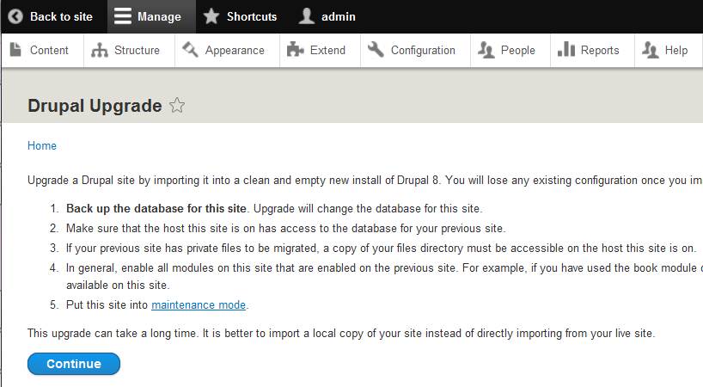The height and width of the screenshot is (387, 703).
Task: Click the Manage hamburger icon
Action: 122,16
